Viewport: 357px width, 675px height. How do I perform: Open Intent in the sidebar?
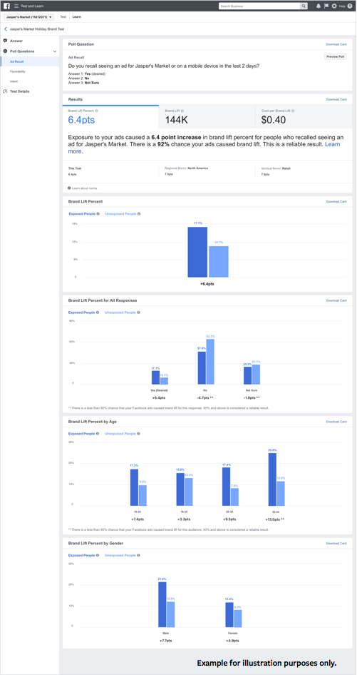14,81
